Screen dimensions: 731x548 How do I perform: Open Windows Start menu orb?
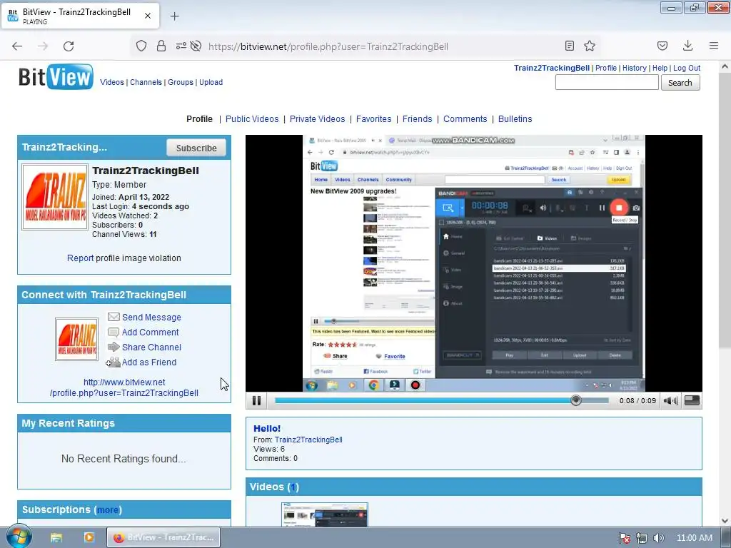click(x=19, y=537)
